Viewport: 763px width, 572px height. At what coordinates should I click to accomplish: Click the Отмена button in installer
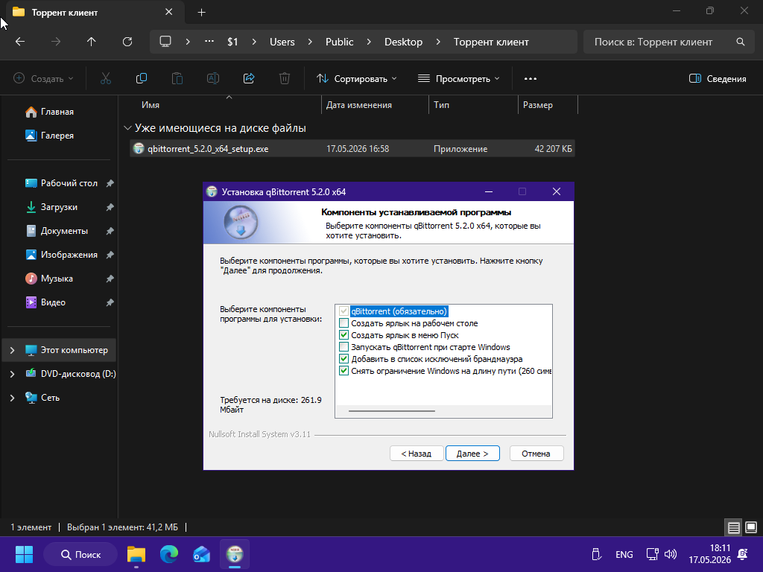pyautogui.click(x=536, y=454)
